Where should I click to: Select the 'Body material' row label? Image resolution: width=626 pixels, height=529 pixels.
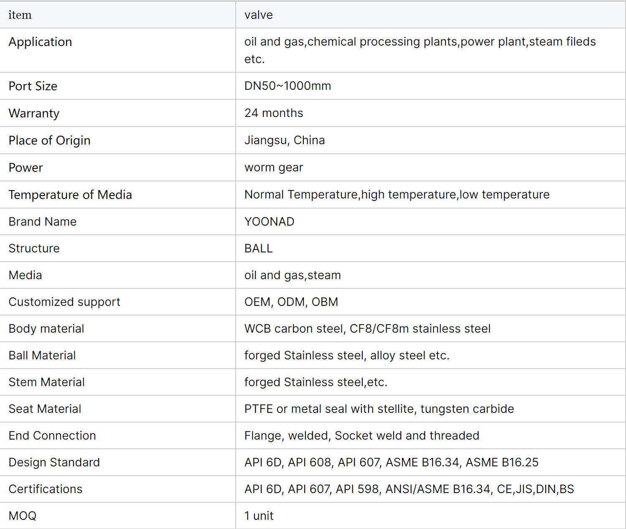[46, 328]
